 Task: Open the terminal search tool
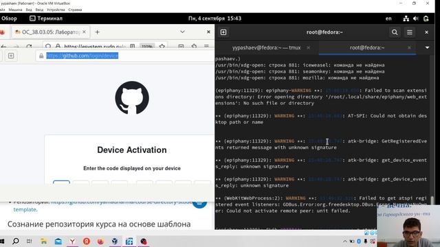click(395, 32)
